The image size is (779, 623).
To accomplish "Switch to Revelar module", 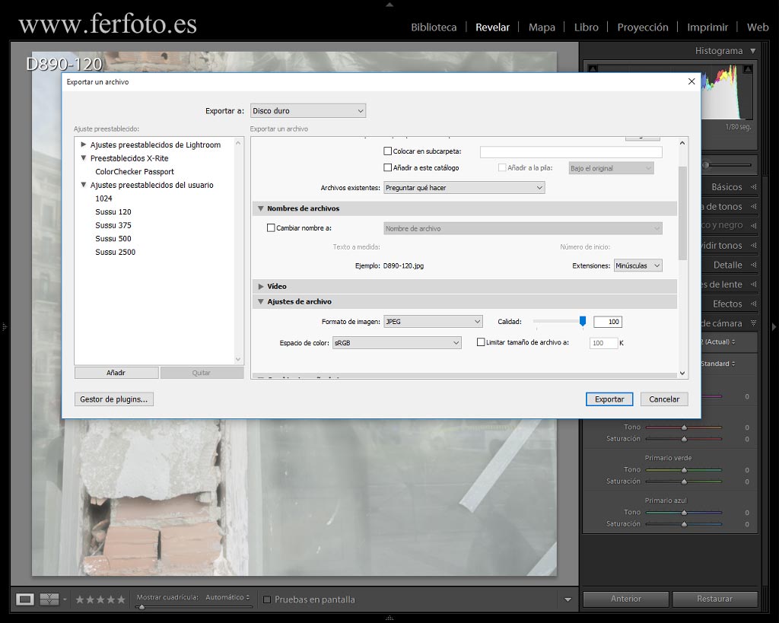I will [x=492, y=27].
